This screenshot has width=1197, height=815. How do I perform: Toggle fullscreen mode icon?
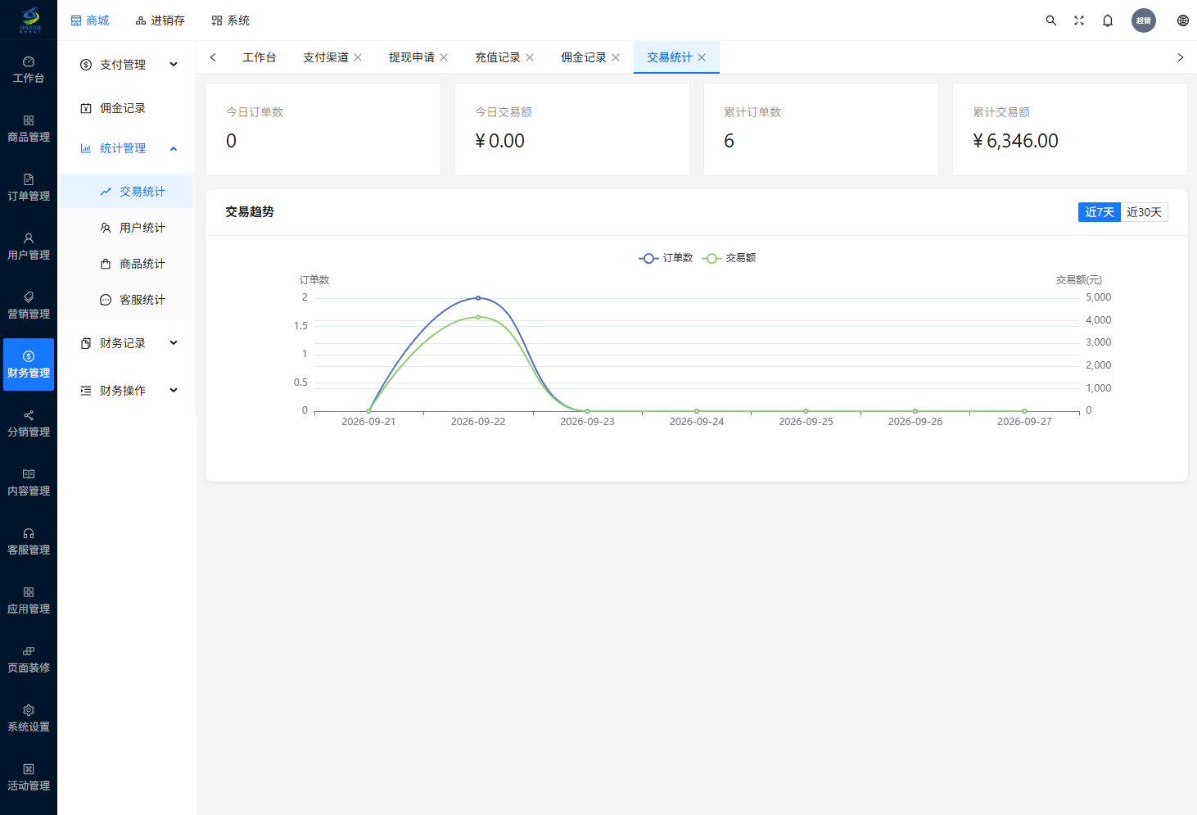1079,20
